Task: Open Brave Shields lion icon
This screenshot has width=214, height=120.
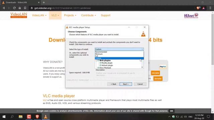Action: pos(198,8)
